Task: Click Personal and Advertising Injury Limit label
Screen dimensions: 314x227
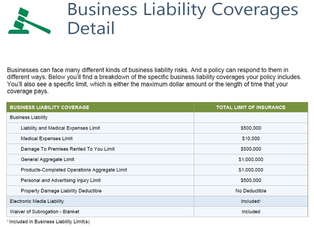Action: pyautogui.click(x=61, y=180)
